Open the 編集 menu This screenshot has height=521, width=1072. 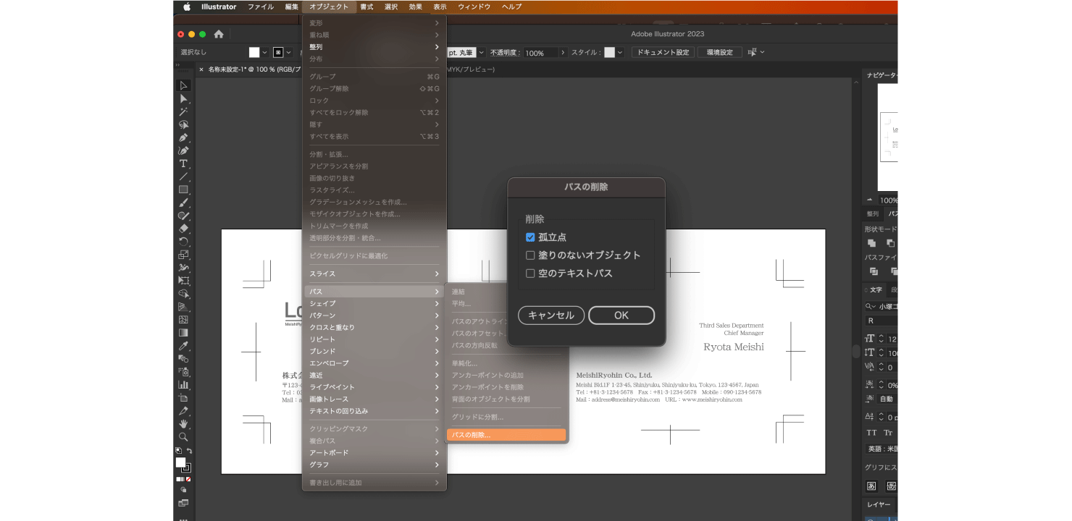pyautogui.click(x=291, y=7)
